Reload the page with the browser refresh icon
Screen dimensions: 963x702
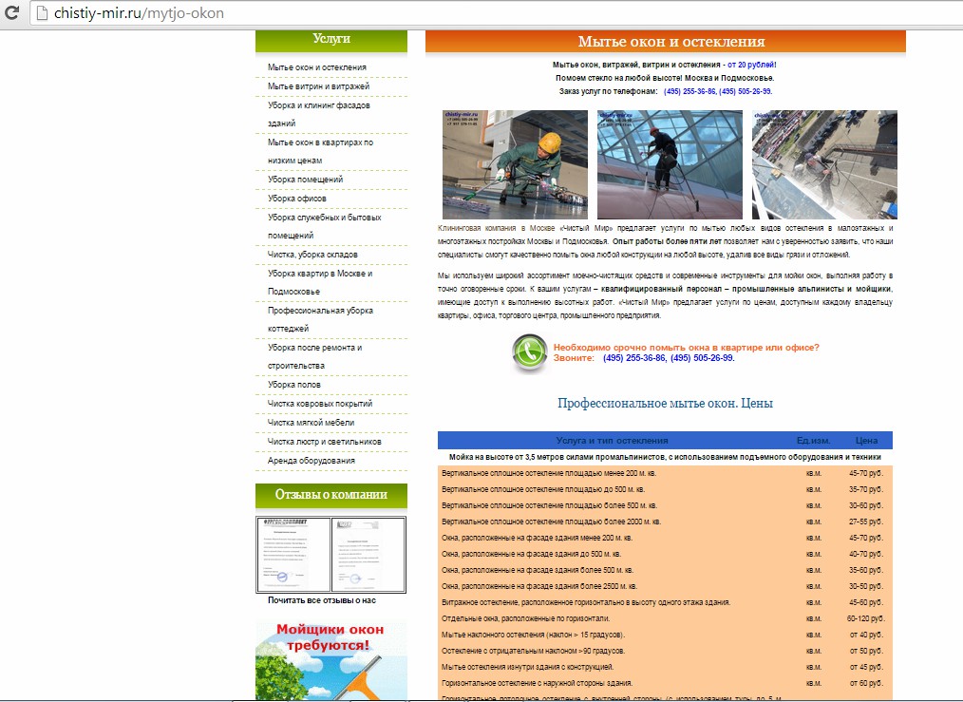point(11,12)
